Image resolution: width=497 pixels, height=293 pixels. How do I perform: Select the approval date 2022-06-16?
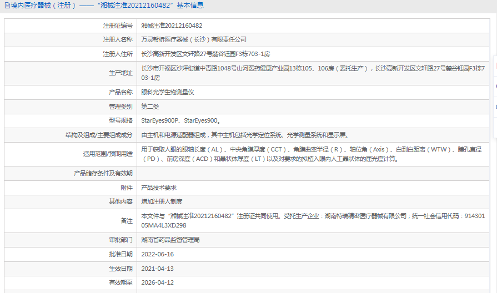tap(158, 254)
